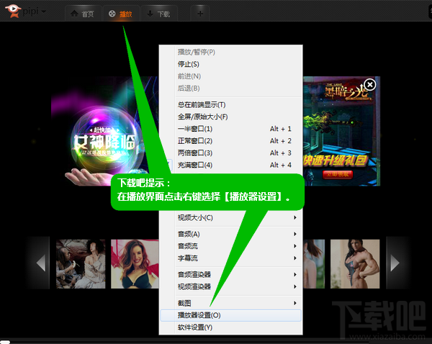Close the game advertisement with X icon
Screen dimensions: 432x344
(370, 84)
